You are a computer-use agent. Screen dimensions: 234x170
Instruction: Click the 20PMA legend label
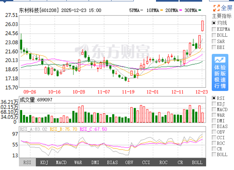(172, 10)
